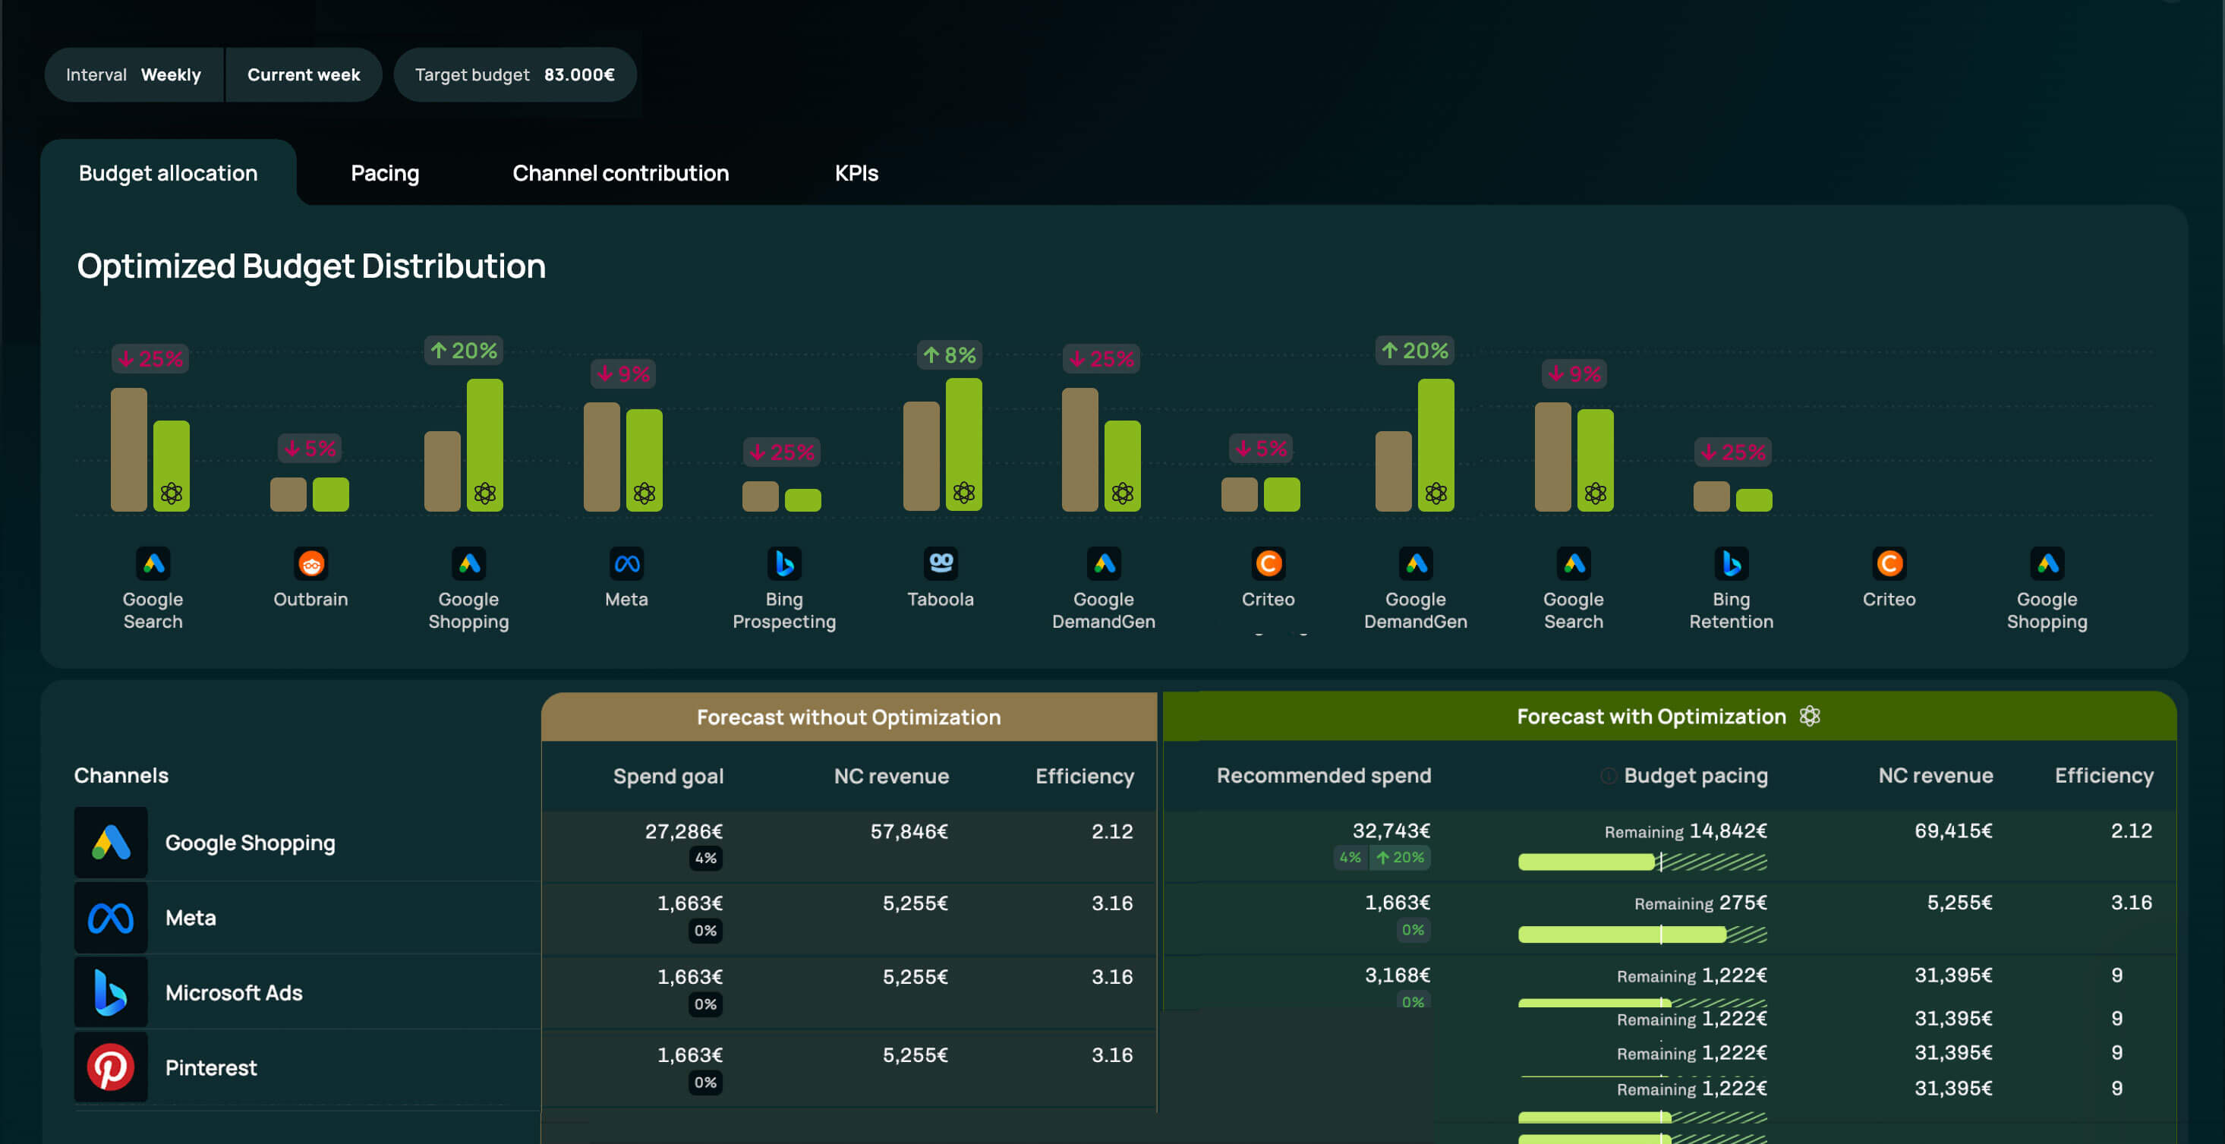This screenshot has width=2225, height=1144.
Task: Switch to the Budget allocation tab
Action: 169,173
